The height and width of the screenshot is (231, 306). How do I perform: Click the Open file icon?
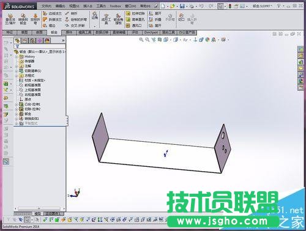pyautogui.click(x=173, y=6)
